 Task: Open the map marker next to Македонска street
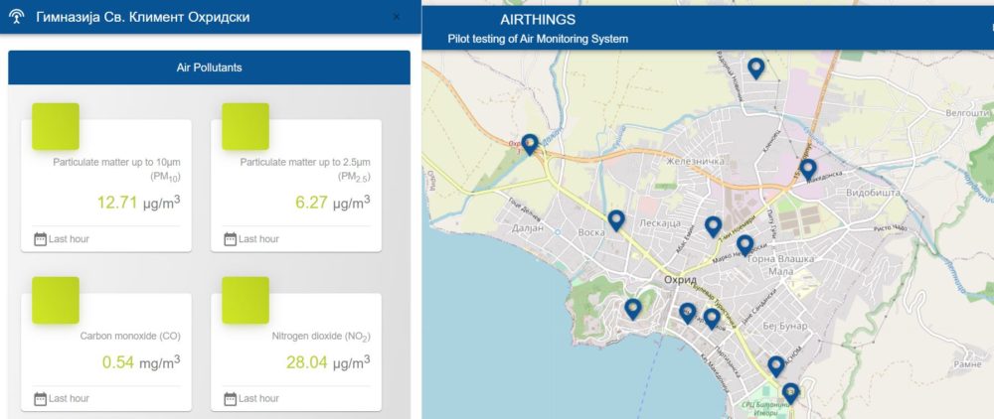(807, 170)
